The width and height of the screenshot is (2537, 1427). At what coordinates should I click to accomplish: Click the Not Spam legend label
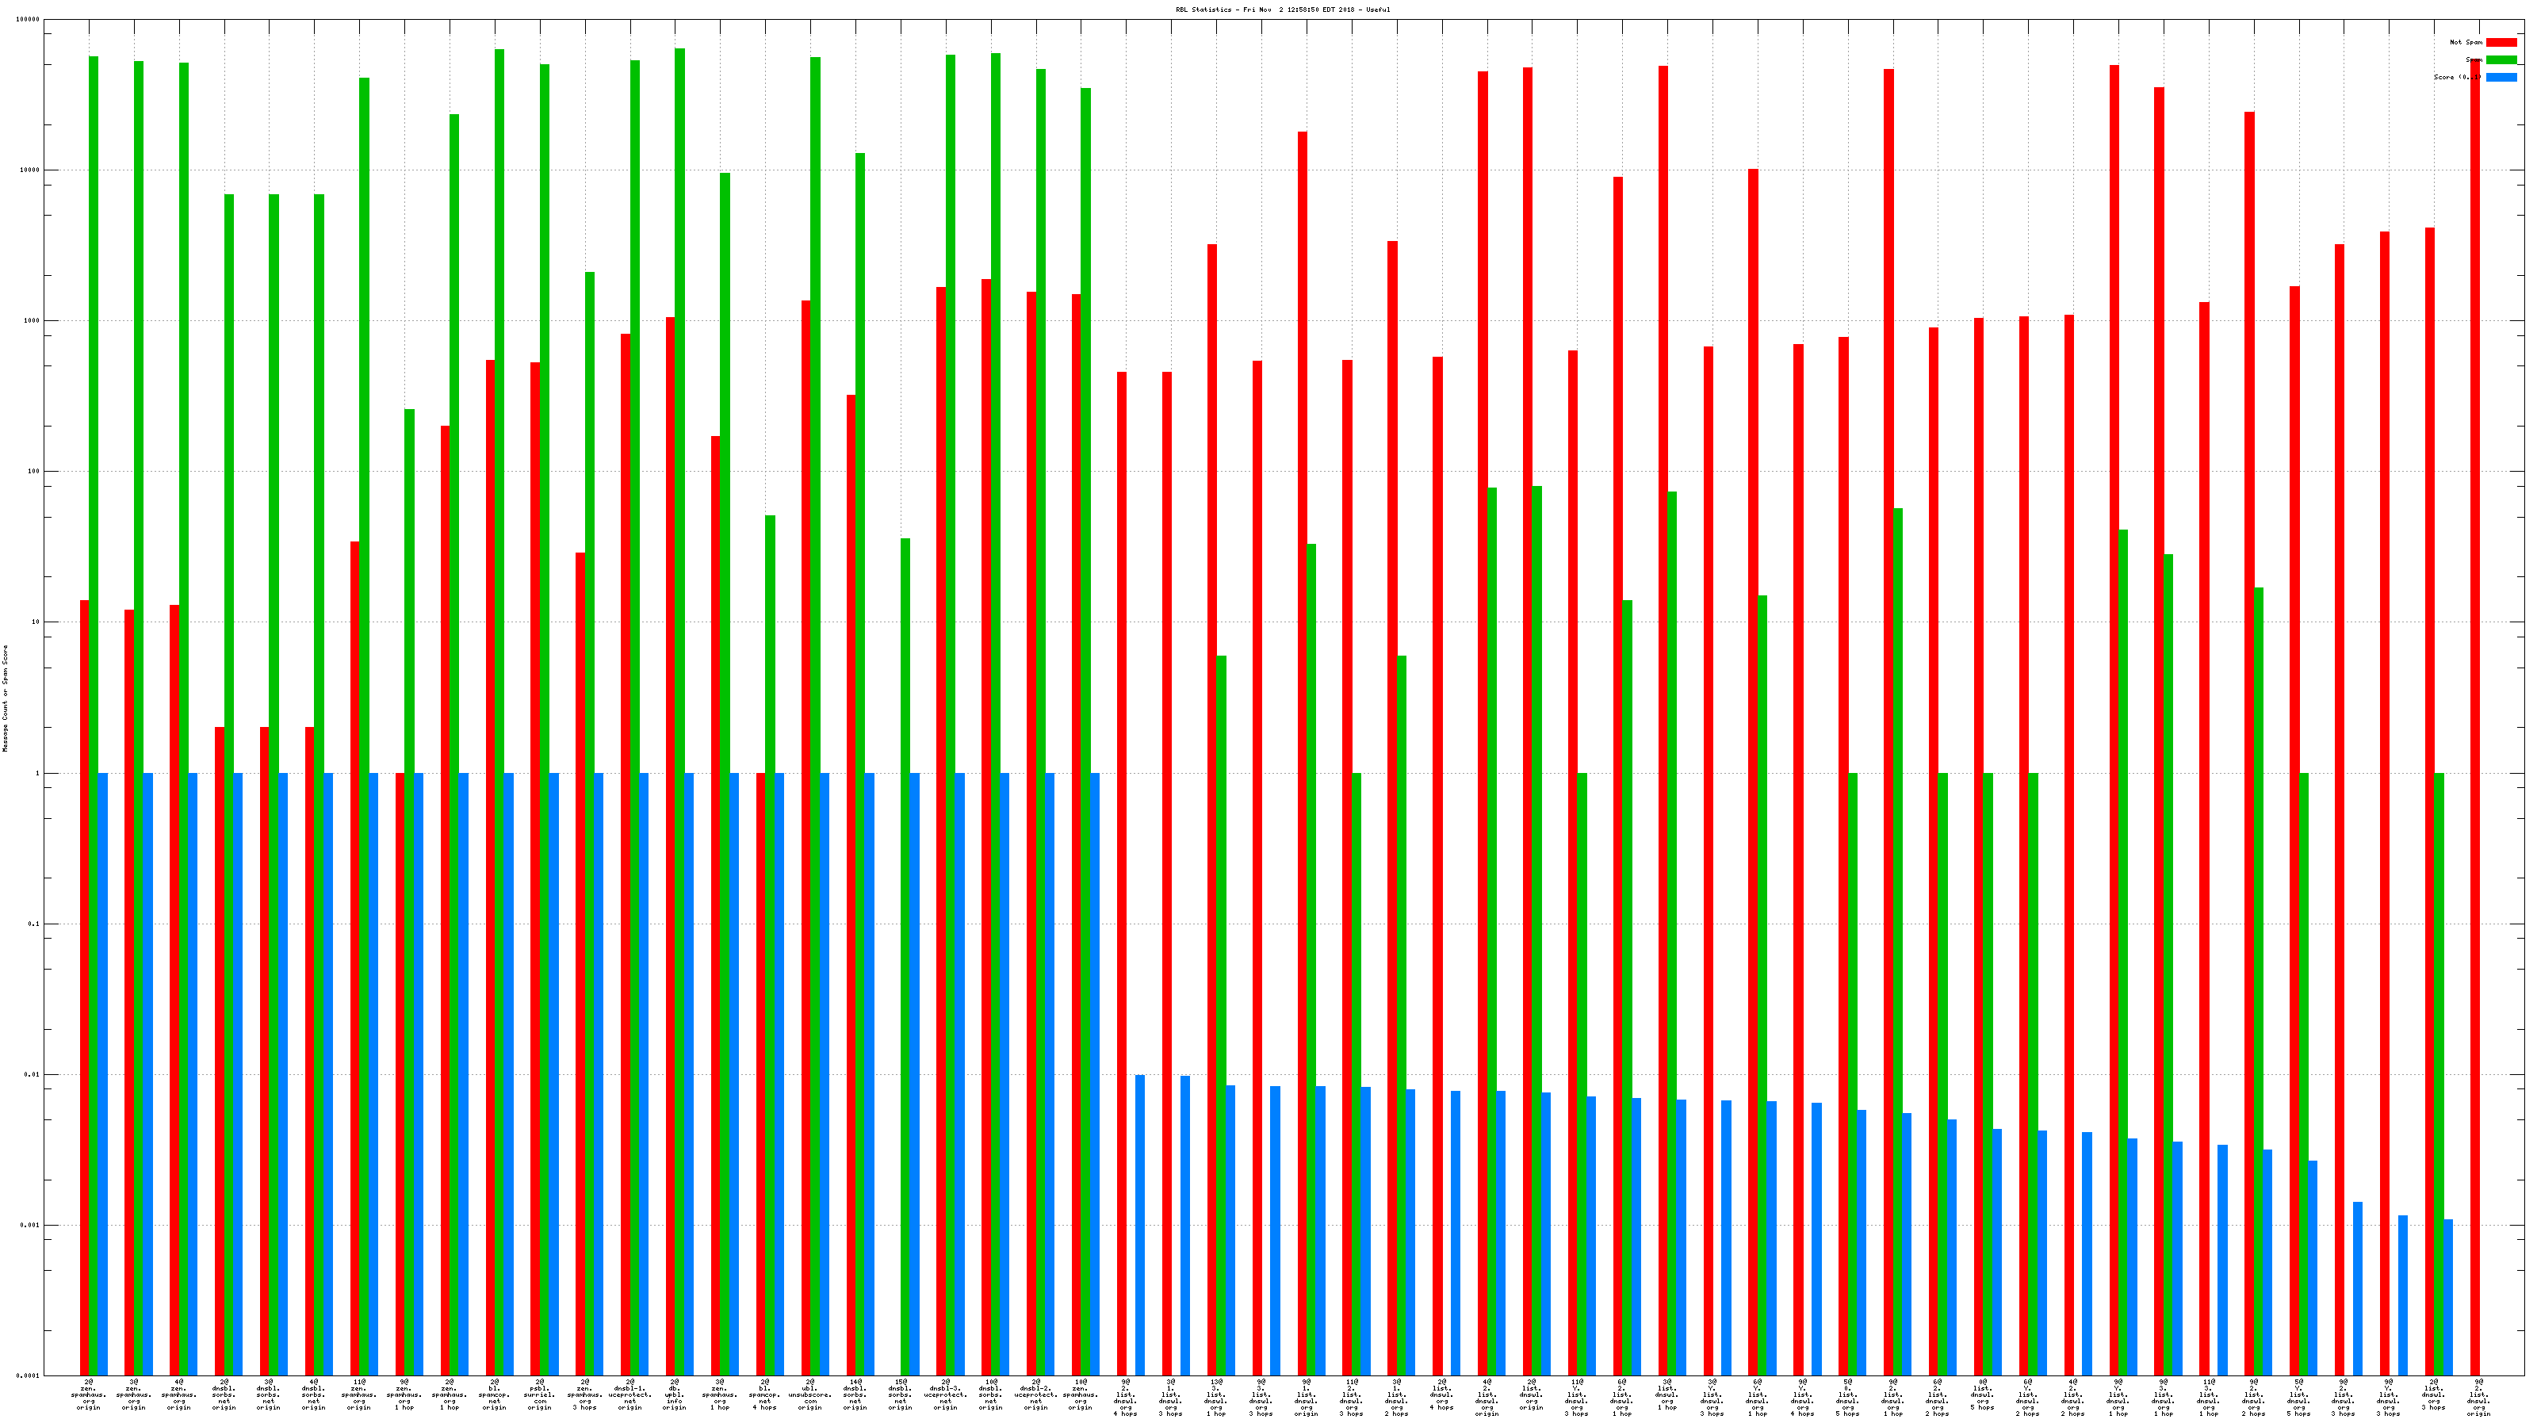tap(2465, 42)
